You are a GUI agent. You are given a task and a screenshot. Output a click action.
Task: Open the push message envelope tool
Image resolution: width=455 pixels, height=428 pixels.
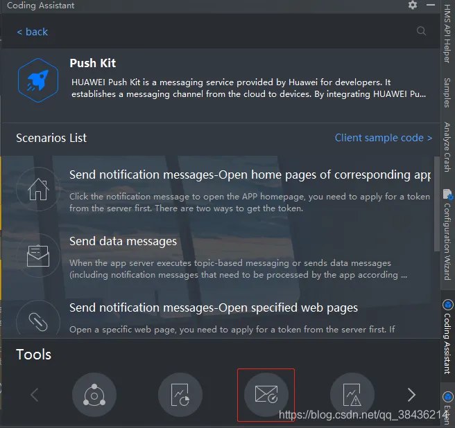pyautogui.click(x=266, y=395)
